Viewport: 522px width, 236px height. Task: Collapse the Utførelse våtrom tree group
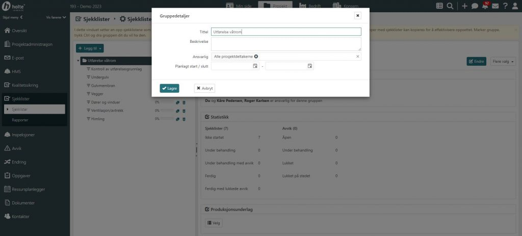tap(79, 61)
